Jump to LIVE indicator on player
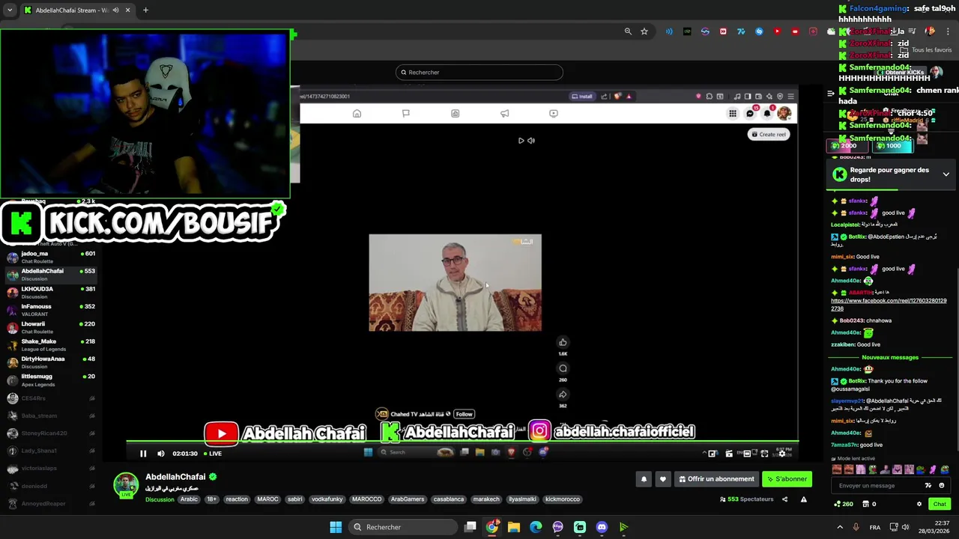Screen dimensions: 959x539 [212, 454]
